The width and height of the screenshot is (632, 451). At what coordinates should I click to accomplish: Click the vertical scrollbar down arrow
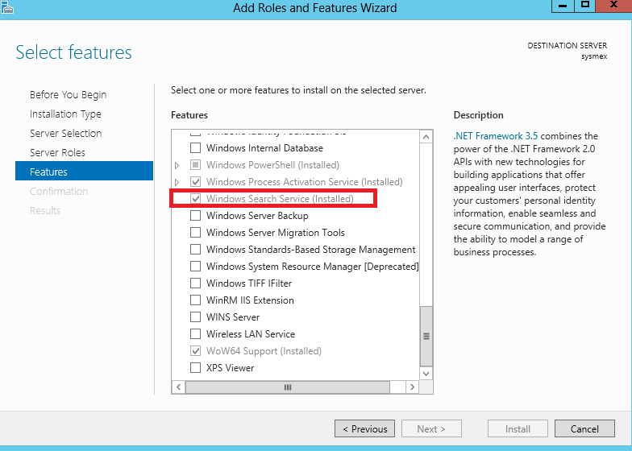(426, 373)
